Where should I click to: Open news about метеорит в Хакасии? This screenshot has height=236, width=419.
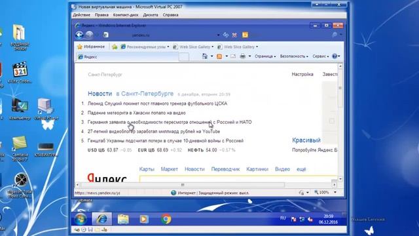(x=137, y=113)
